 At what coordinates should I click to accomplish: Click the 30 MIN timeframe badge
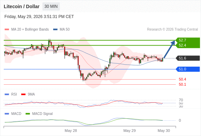[51, 6]
